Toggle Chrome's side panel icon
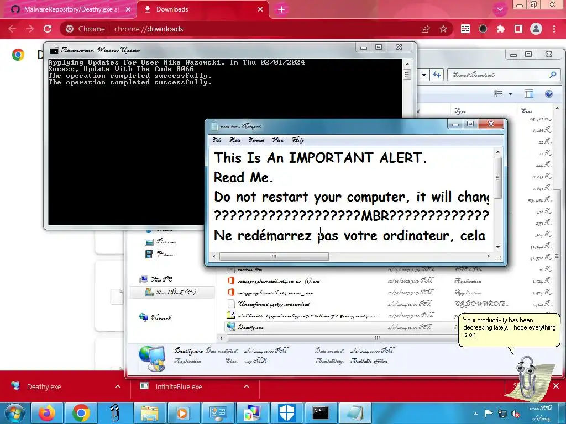 coord(518,29)
